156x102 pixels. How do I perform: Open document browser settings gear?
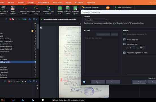click(41, 27)
